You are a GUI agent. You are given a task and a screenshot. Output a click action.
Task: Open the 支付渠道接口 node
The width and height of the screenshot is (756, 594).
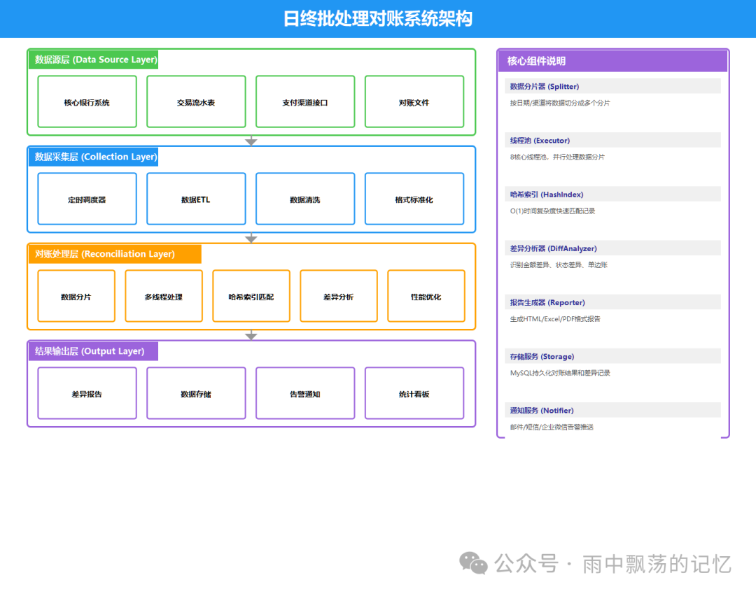click(x=305, y=101)
